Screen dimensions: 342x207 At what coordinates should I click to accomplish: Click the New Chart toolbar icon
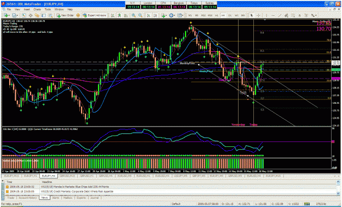(7, 15)
